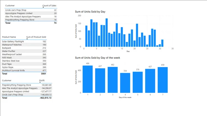Click the Day of the week axis title
Screen dimensions: 207x116
(125, 97)
